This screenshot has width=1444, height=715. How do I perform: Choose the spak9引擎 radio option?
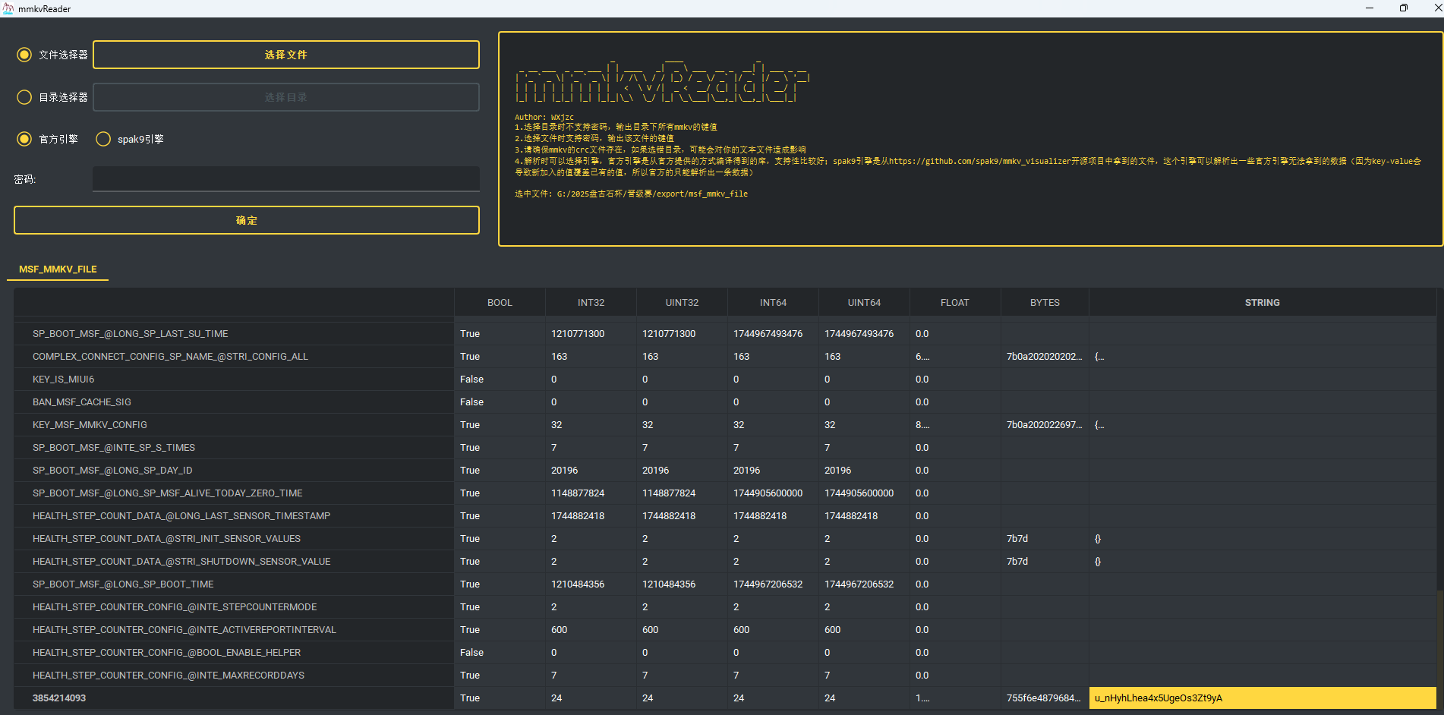(x=103, y=139)
